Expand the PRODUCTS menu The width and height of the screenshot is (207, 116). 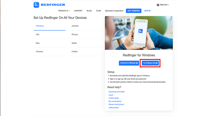(x=64, y=11)
